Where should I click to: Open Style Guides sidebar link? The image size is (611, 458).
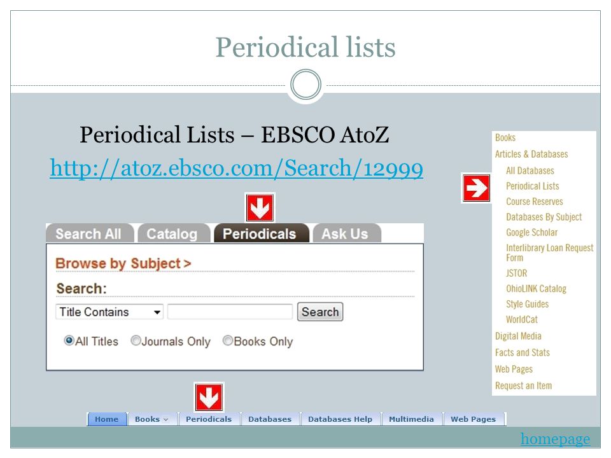[x=527, y=304]
